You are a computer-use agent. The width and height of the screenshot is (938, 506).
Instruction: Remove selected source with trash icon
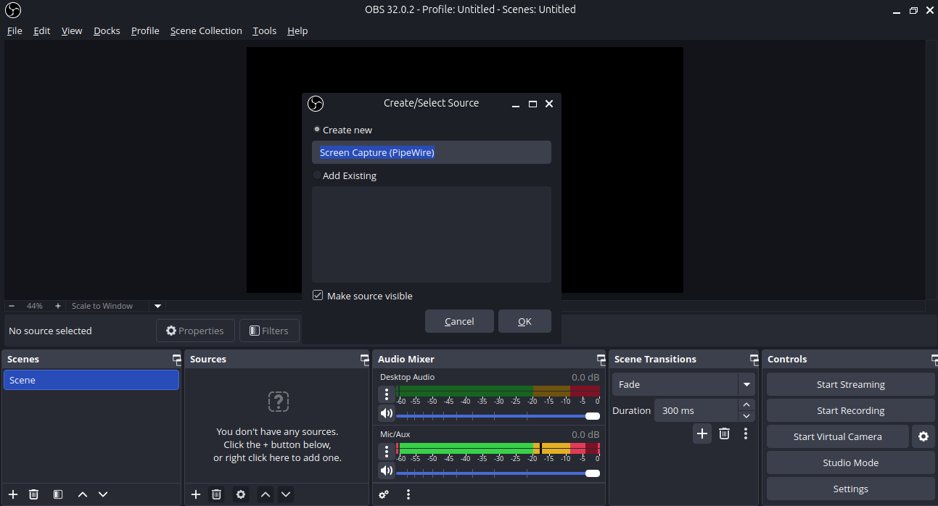pyautogui.click(x=216, y=494)
